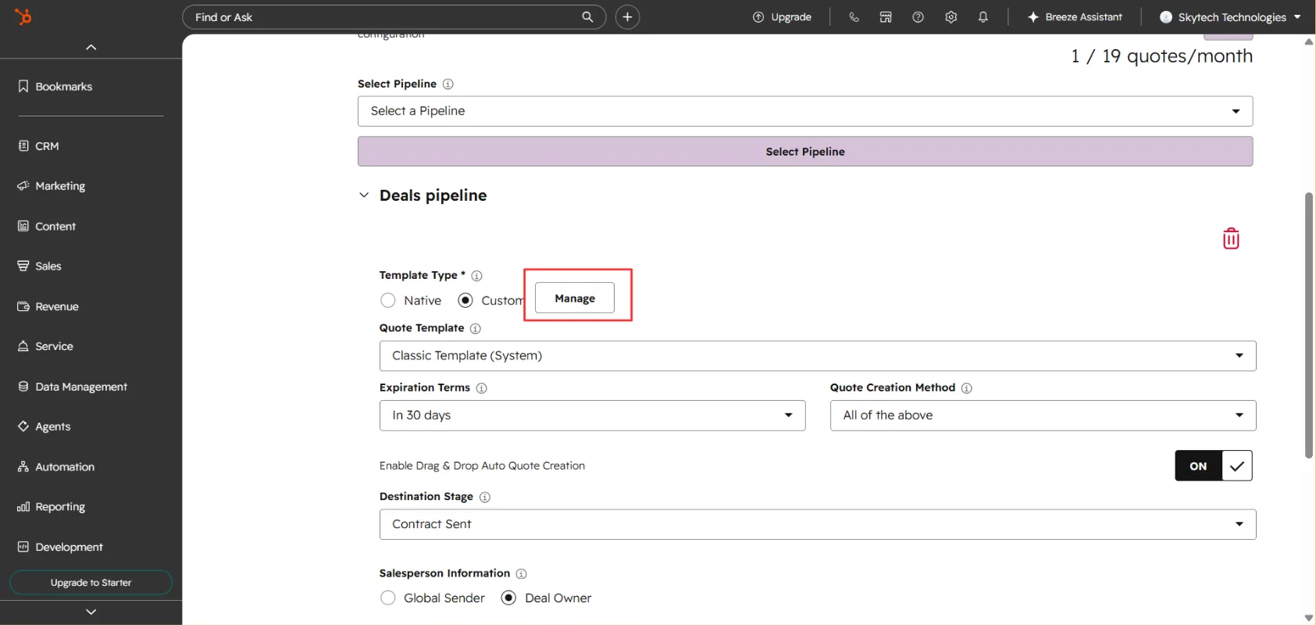Expand sidebar using bottom down chevron
1316x625 pixels.
91,612
